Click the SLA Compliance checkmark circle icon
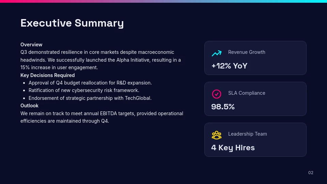327x184 pixels. click(217, 94)
